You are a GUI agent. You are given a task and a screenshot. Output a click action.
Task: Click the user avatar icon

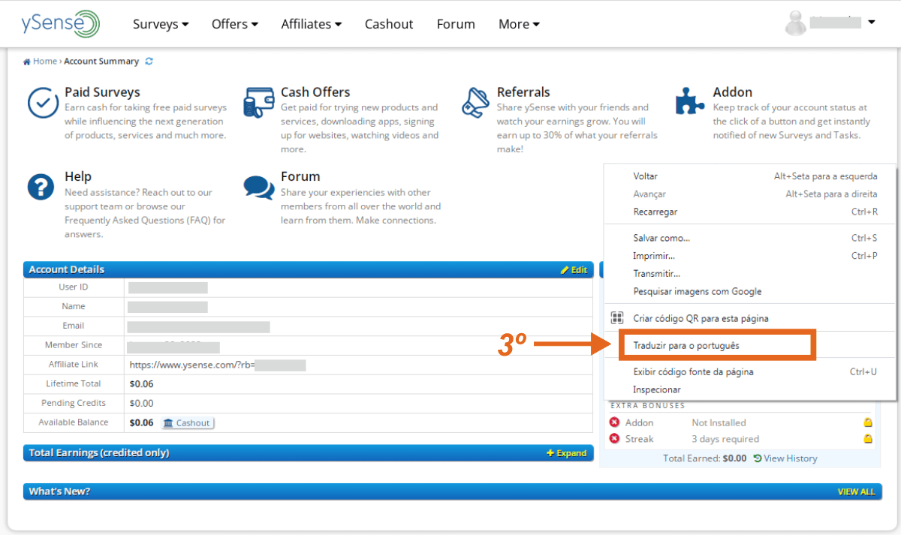click(795, 24)
